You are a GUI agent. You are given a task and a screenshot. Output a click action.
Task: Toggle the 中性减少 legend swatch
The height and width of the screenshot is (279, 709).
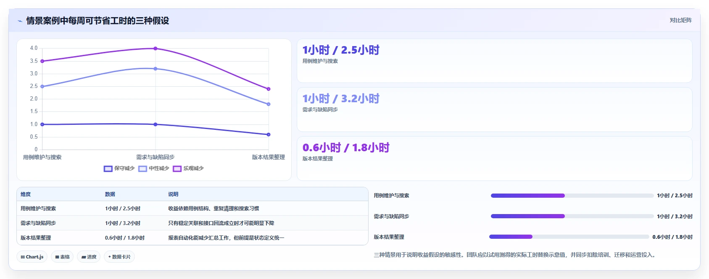click(142, 168)
